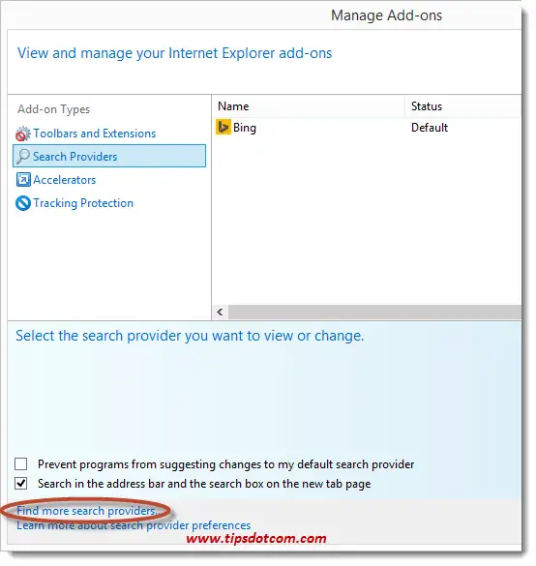This screenshot has width=536, height=566.
Task: Open the Accelerators add-on type
Action: [x=64, y=180]
